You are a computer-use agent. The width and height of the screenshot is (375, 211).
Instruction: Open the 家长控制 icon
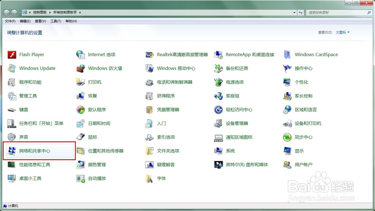coord(287,96)
